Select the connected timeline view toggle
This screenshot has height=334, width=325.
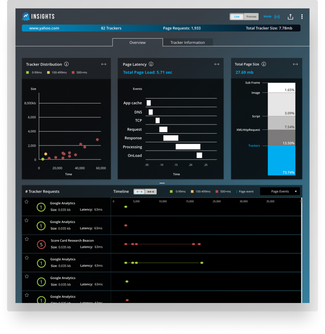click(x=139, y=191)
